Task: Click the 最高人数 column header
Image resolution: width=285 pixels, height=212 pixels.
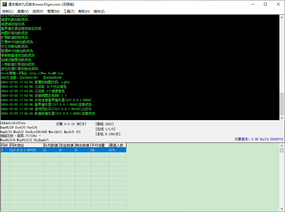Action: click(x=117, y=145)
